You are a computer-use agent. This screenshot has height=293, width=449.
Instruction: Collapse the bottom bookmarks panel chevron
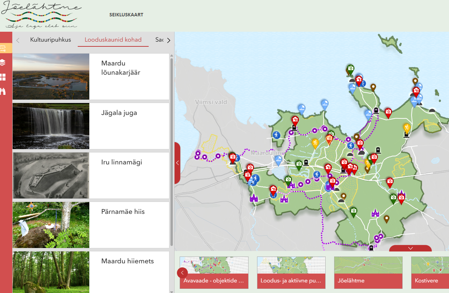(410, 248)
